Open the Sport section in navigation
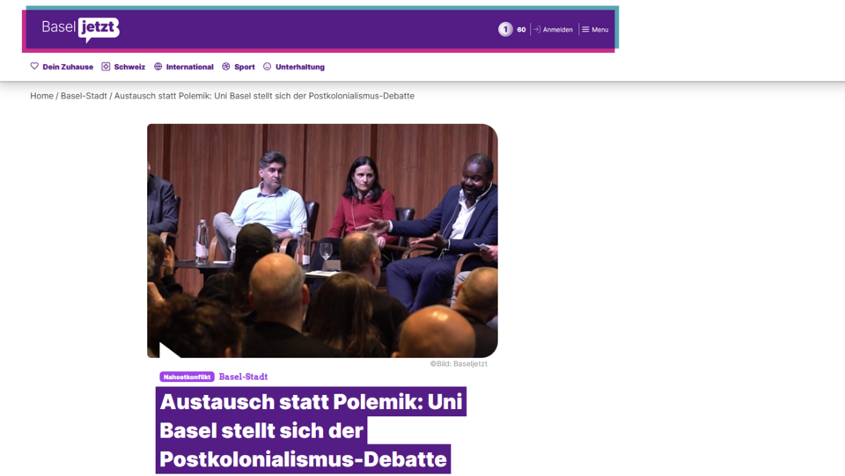The width and height of the screenshot is (845, 476). [244, 67]
